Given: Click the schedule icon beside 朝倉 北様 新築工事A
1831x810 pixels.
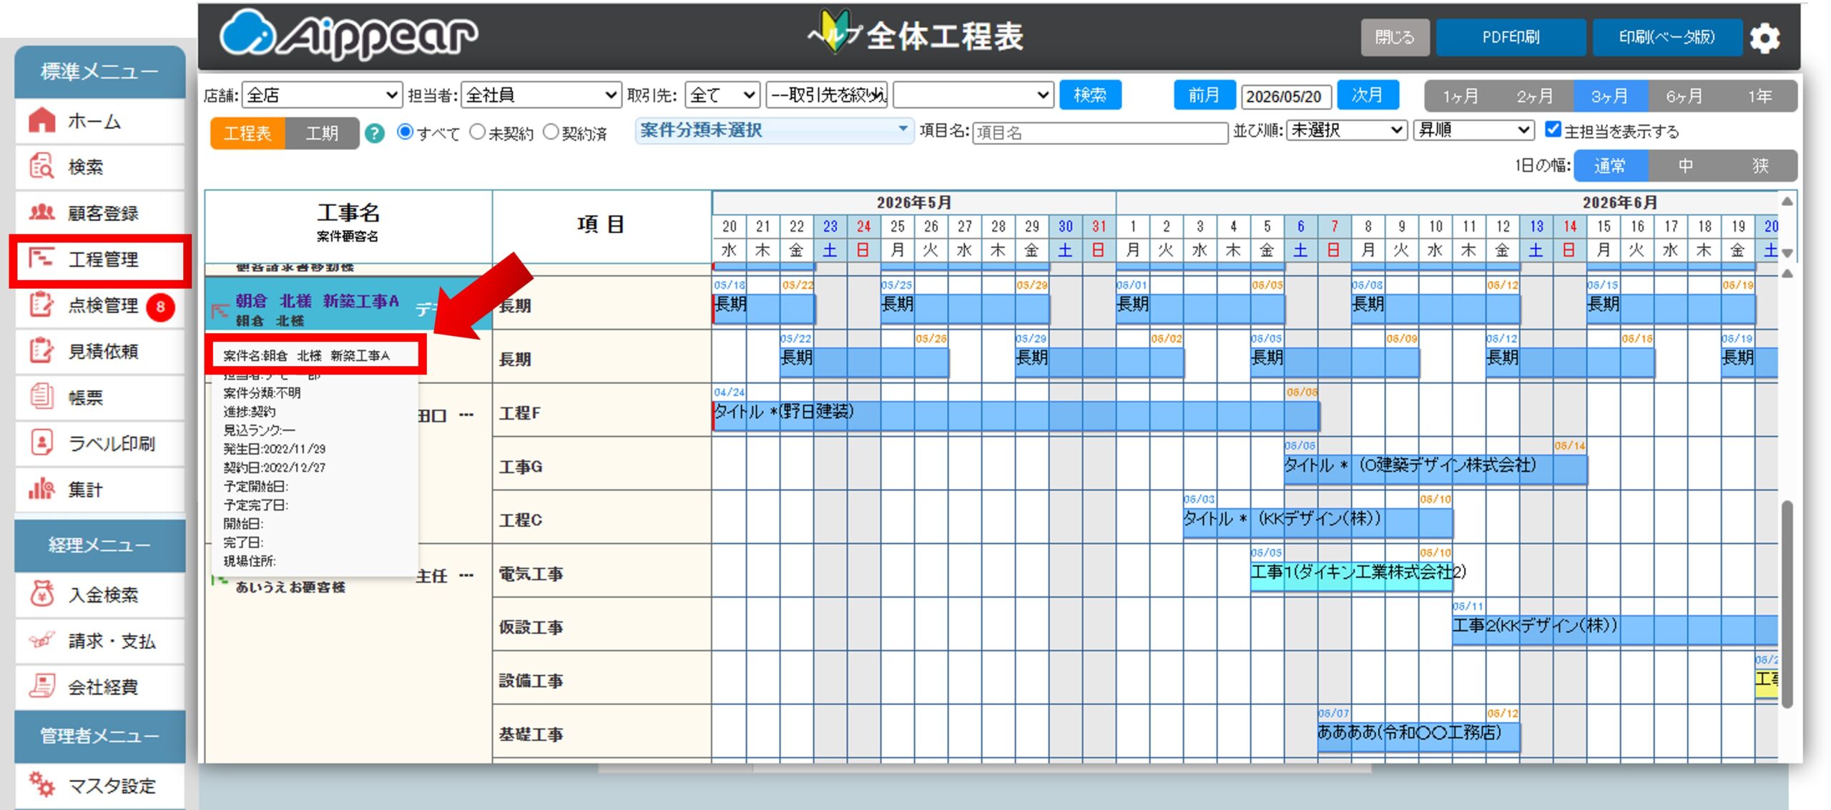Looking at the screenshot, I should [x=220, y=311].
